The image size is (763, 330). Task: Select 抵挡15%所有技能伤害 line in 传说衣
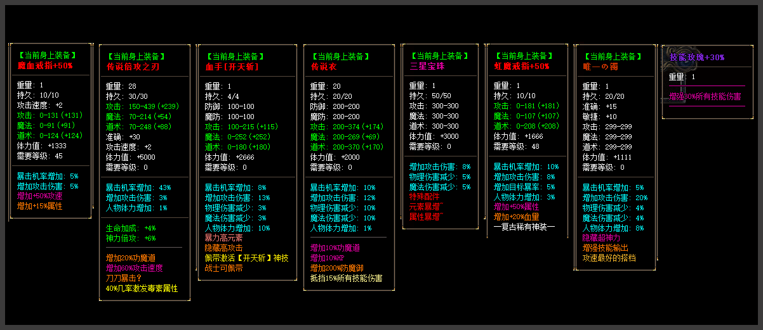tap(346, 278)
